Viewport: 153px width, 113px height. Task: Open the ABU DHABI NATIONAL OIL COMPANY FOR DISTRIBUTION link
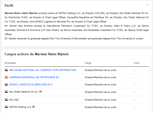click(42, 70)
